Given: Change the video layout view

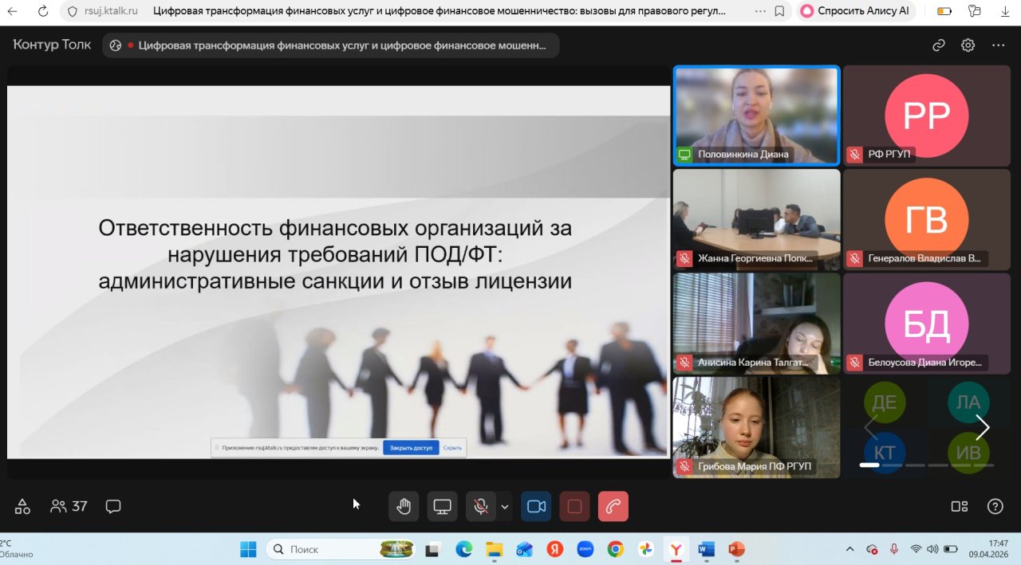Looking at the screenshot, I should point(960,506).
